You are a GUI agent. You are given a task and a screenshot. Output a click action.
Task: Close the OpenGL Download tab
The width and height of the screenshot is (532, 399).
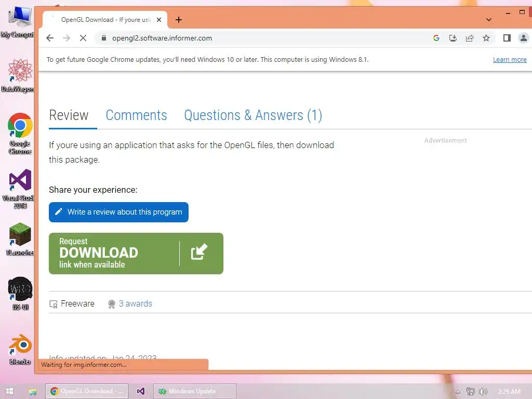159,20
